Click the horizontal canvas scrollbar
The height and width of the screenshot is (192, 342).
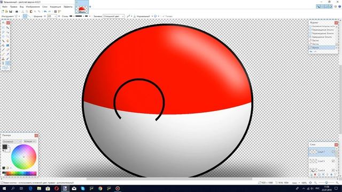[169, 179]
